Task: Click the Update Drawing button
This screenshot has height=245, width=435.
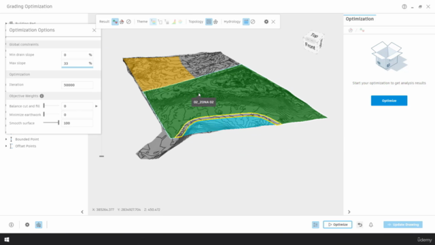Action: [x=403, y=225]
